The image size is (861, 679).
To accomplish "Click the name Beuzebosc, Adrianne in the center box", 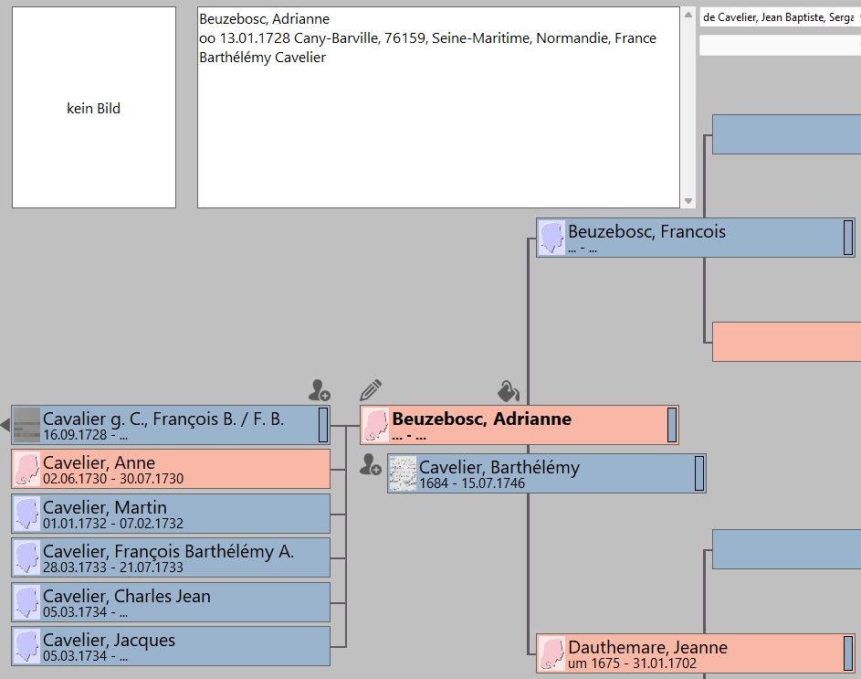I will 481,419.
